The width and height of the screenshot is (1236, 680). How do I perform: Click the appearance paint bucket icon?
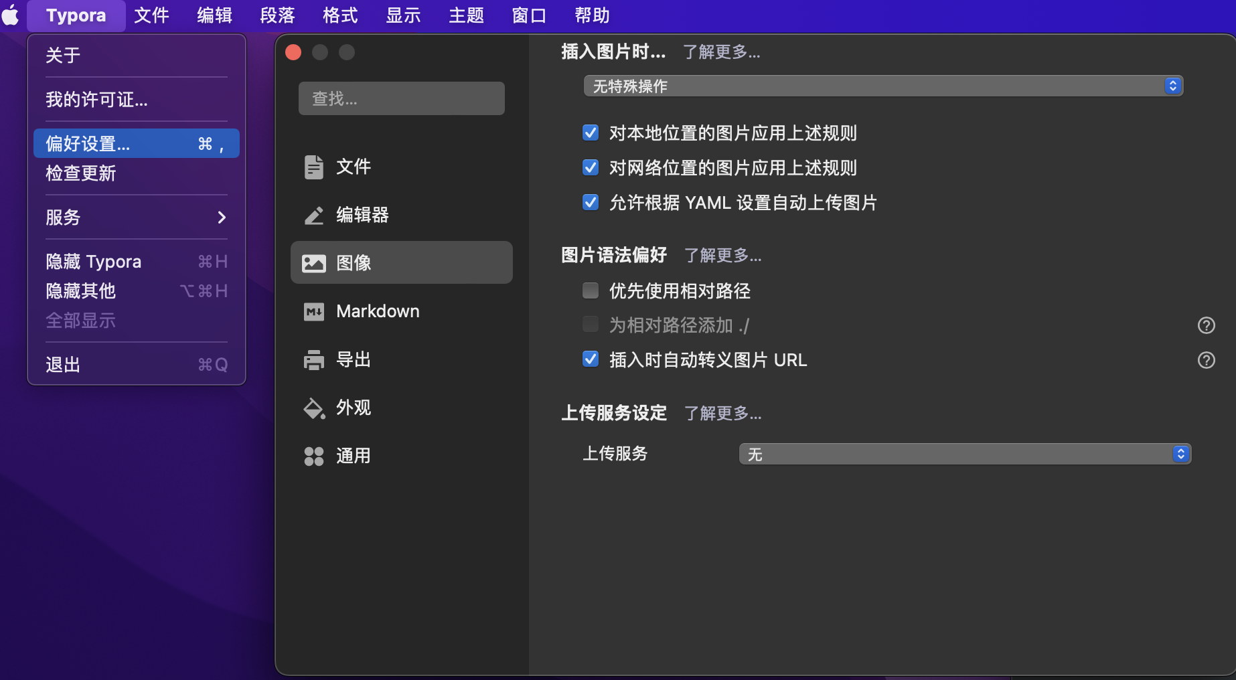pyautogui.click(x=313, y=408)
